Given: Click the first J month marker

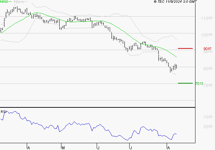Looking at the screenshot, I should pyautogui.click(x=98, y=148).
